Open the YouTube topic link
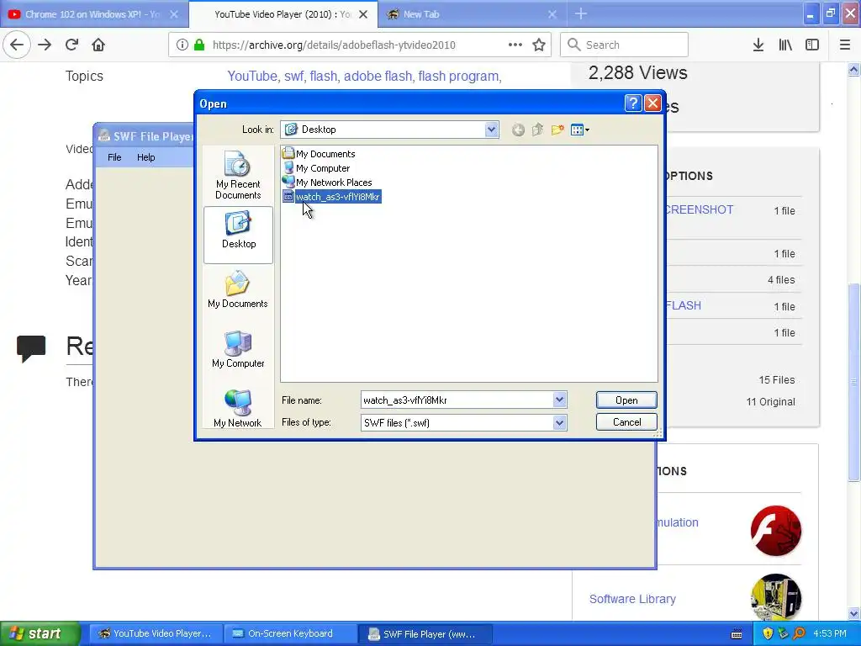861x646 pixels. click(252, 76)
